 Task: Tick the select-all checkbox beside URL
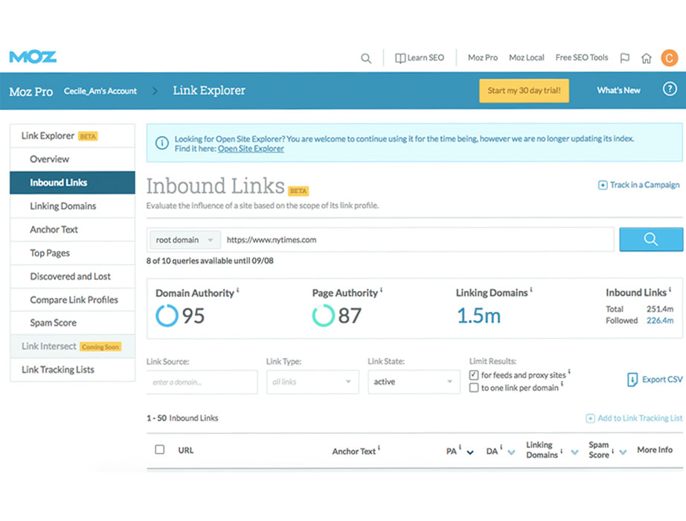159,450
